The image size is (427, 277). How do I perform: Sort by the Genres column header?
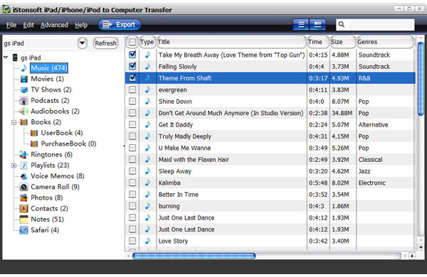[x=385, y=42]
